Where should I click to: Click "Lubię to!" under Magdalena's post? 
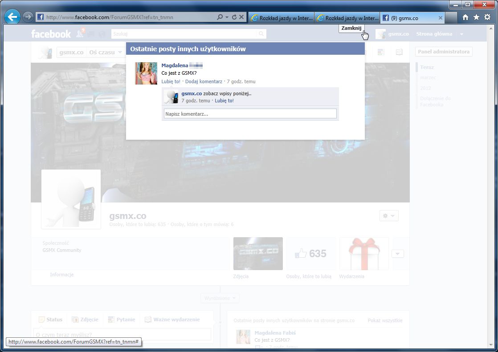click(x=171, y=81)
